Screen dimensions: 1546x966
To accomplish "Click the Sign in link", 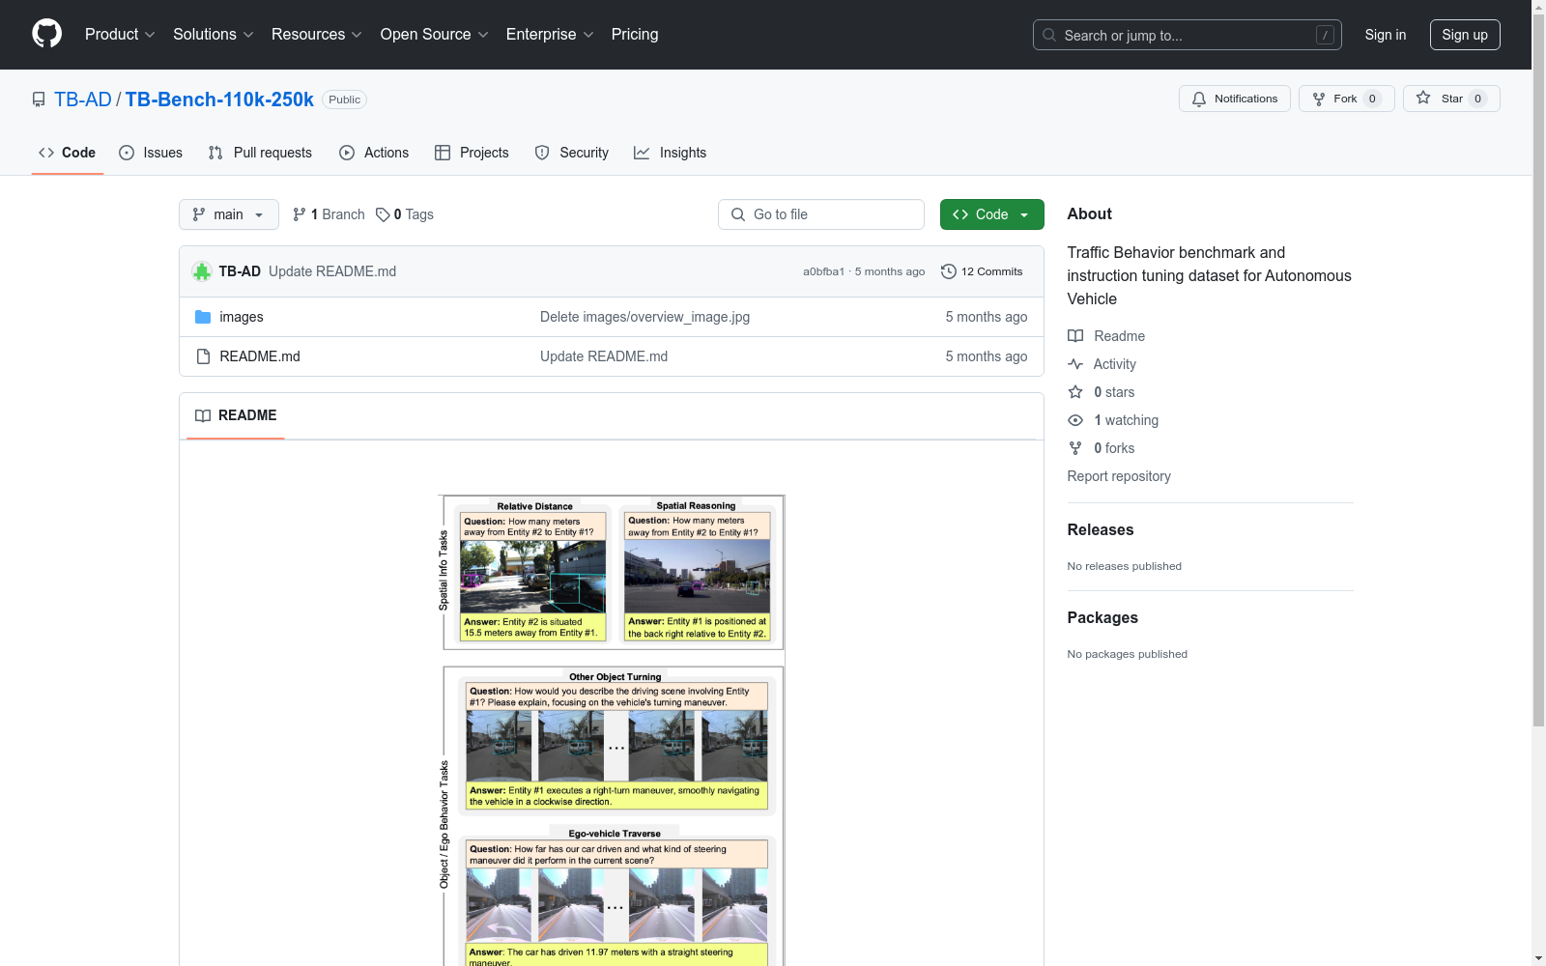I will (x=1385, y=35).
